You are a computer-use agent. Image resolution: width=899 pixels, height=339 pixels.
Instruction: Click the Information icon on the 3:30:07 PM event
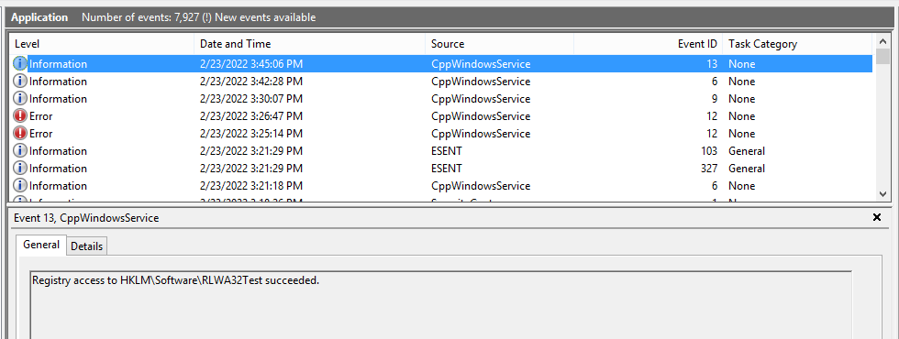[x=20, y=99]
